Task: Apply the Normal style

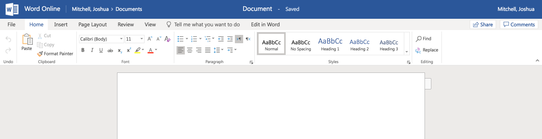Action: pyautogui.click(x=271, y=44)
